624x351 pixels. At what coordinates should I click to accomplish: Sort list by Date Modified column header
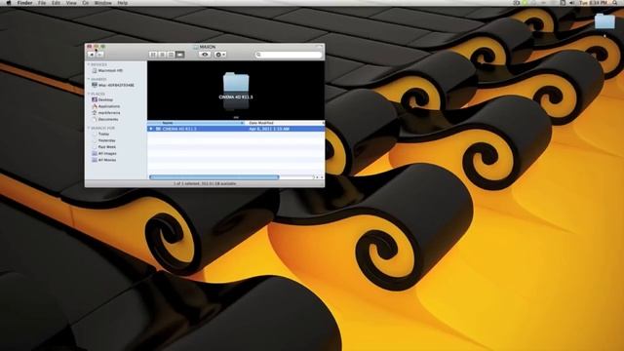click(284, 123)
